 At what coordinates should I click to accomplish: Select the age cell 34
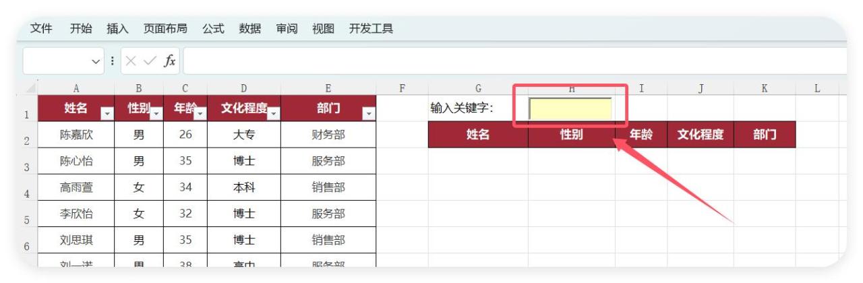click(x=185, y=187)
